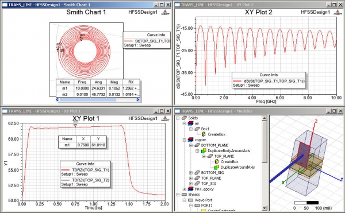Click the Modeler window title icon
Image resolution: width=345 pixels, height=213 pixels.
point(177,111)
